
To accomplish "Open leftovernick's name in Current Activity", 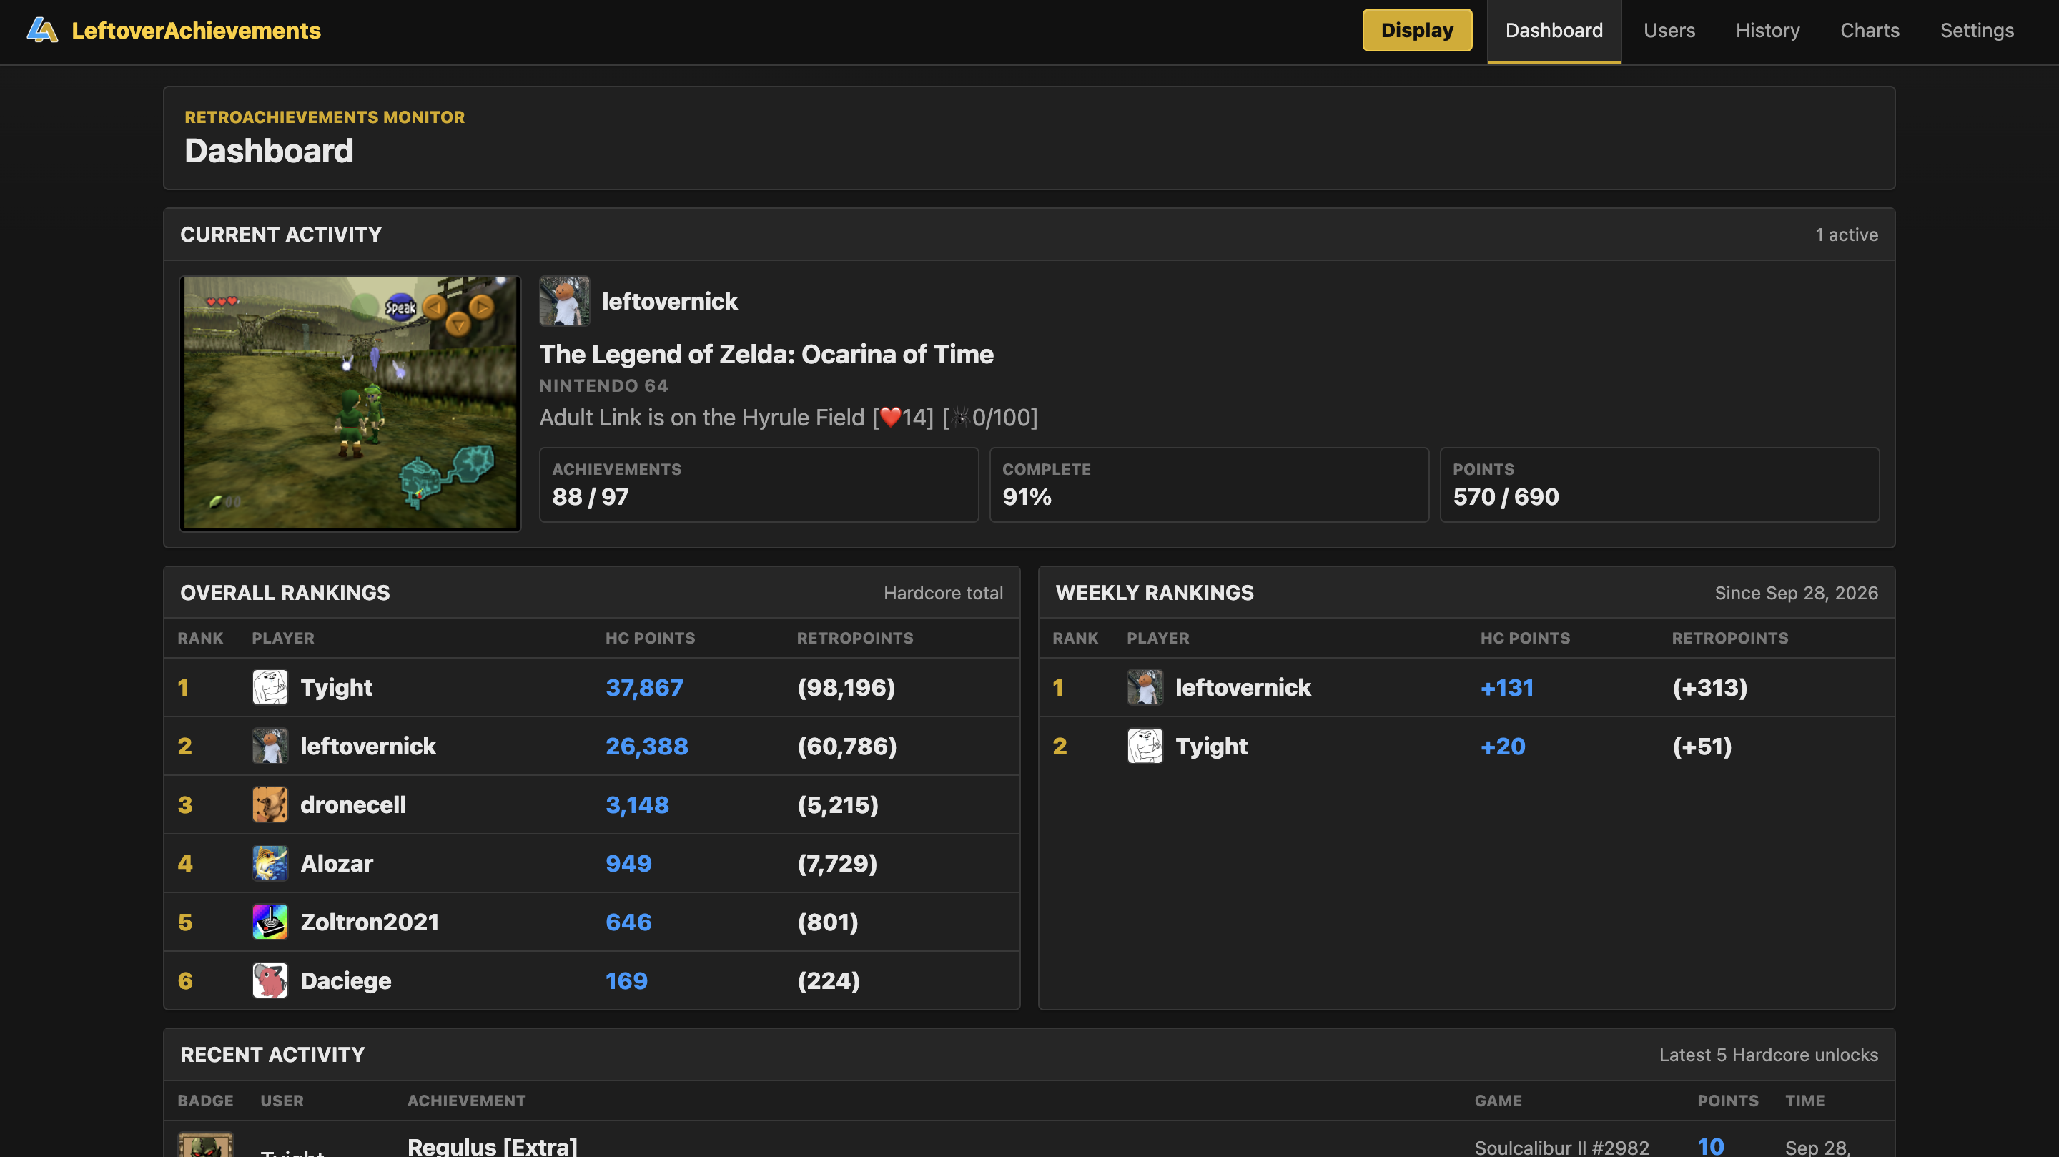I will pyautogui.click(x=669, y=302).
